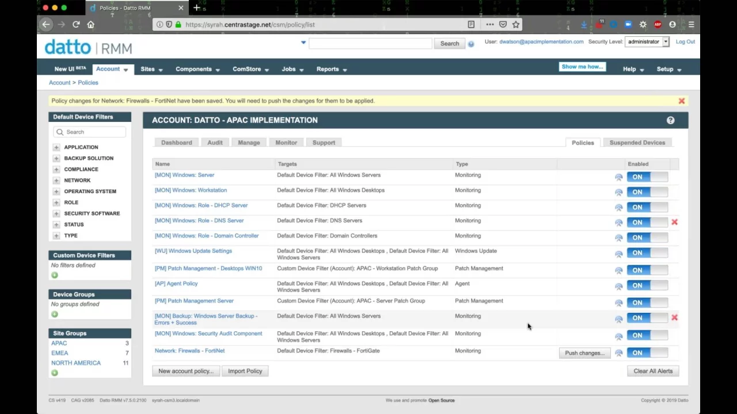Image resolution: width=737 pixels, height=414 pixels.
Task: Click the Push changes button
Action: (x=584, y=353)
